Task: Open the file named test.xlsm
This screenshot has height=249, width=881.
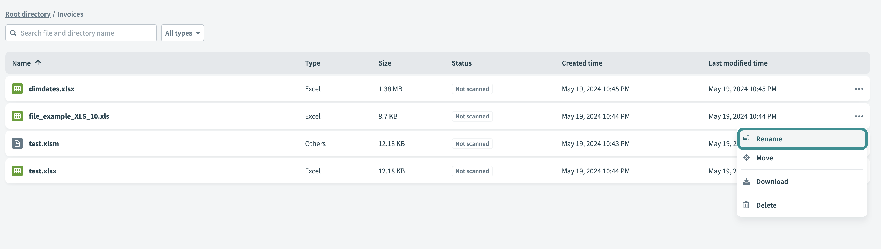Action: (44, 144)
